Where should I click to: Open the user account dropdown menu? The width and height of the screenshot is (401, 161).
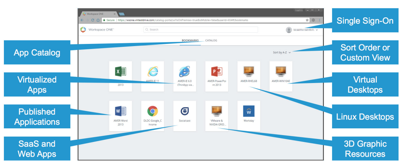pyautogui.click(x=302, y=30)
